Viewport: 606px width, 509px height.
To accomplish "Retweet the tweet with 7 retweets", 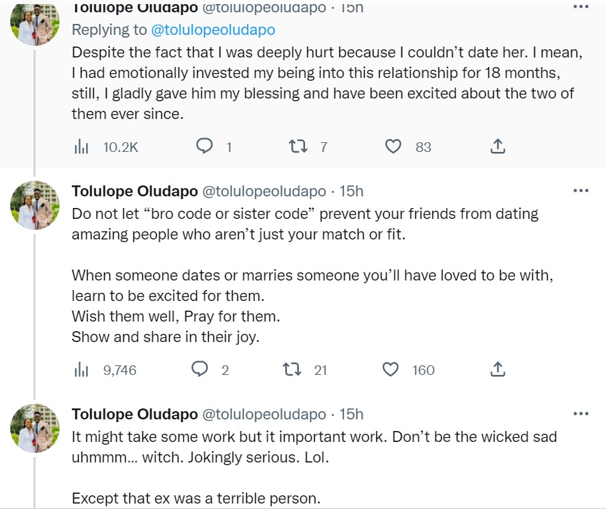I will 297,146.
